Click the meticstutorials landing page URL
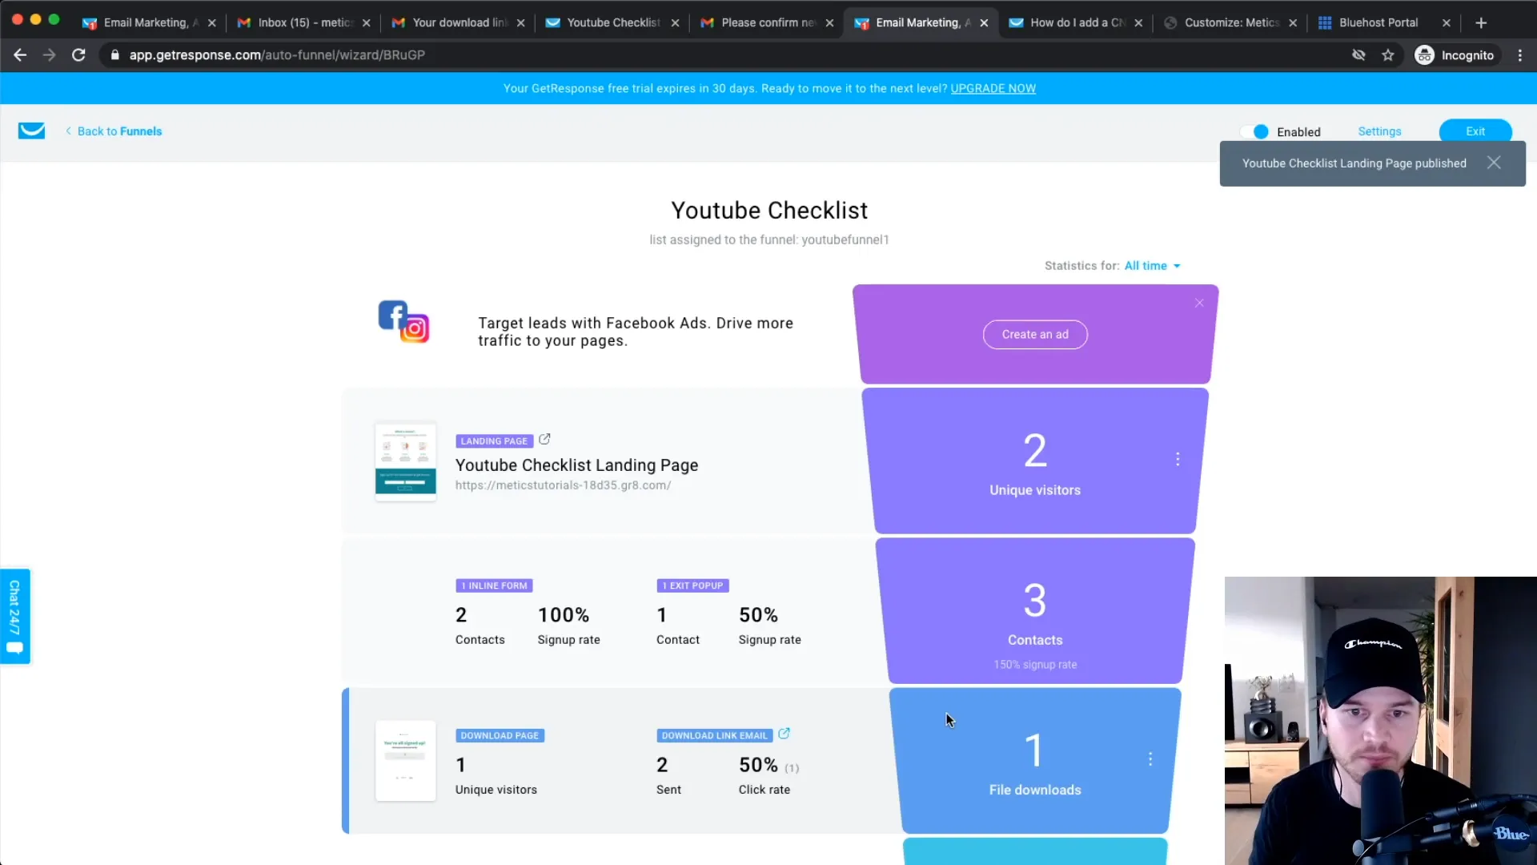Image resolution: width=1537 pixels, height=865 pixels. coord(563,485)
